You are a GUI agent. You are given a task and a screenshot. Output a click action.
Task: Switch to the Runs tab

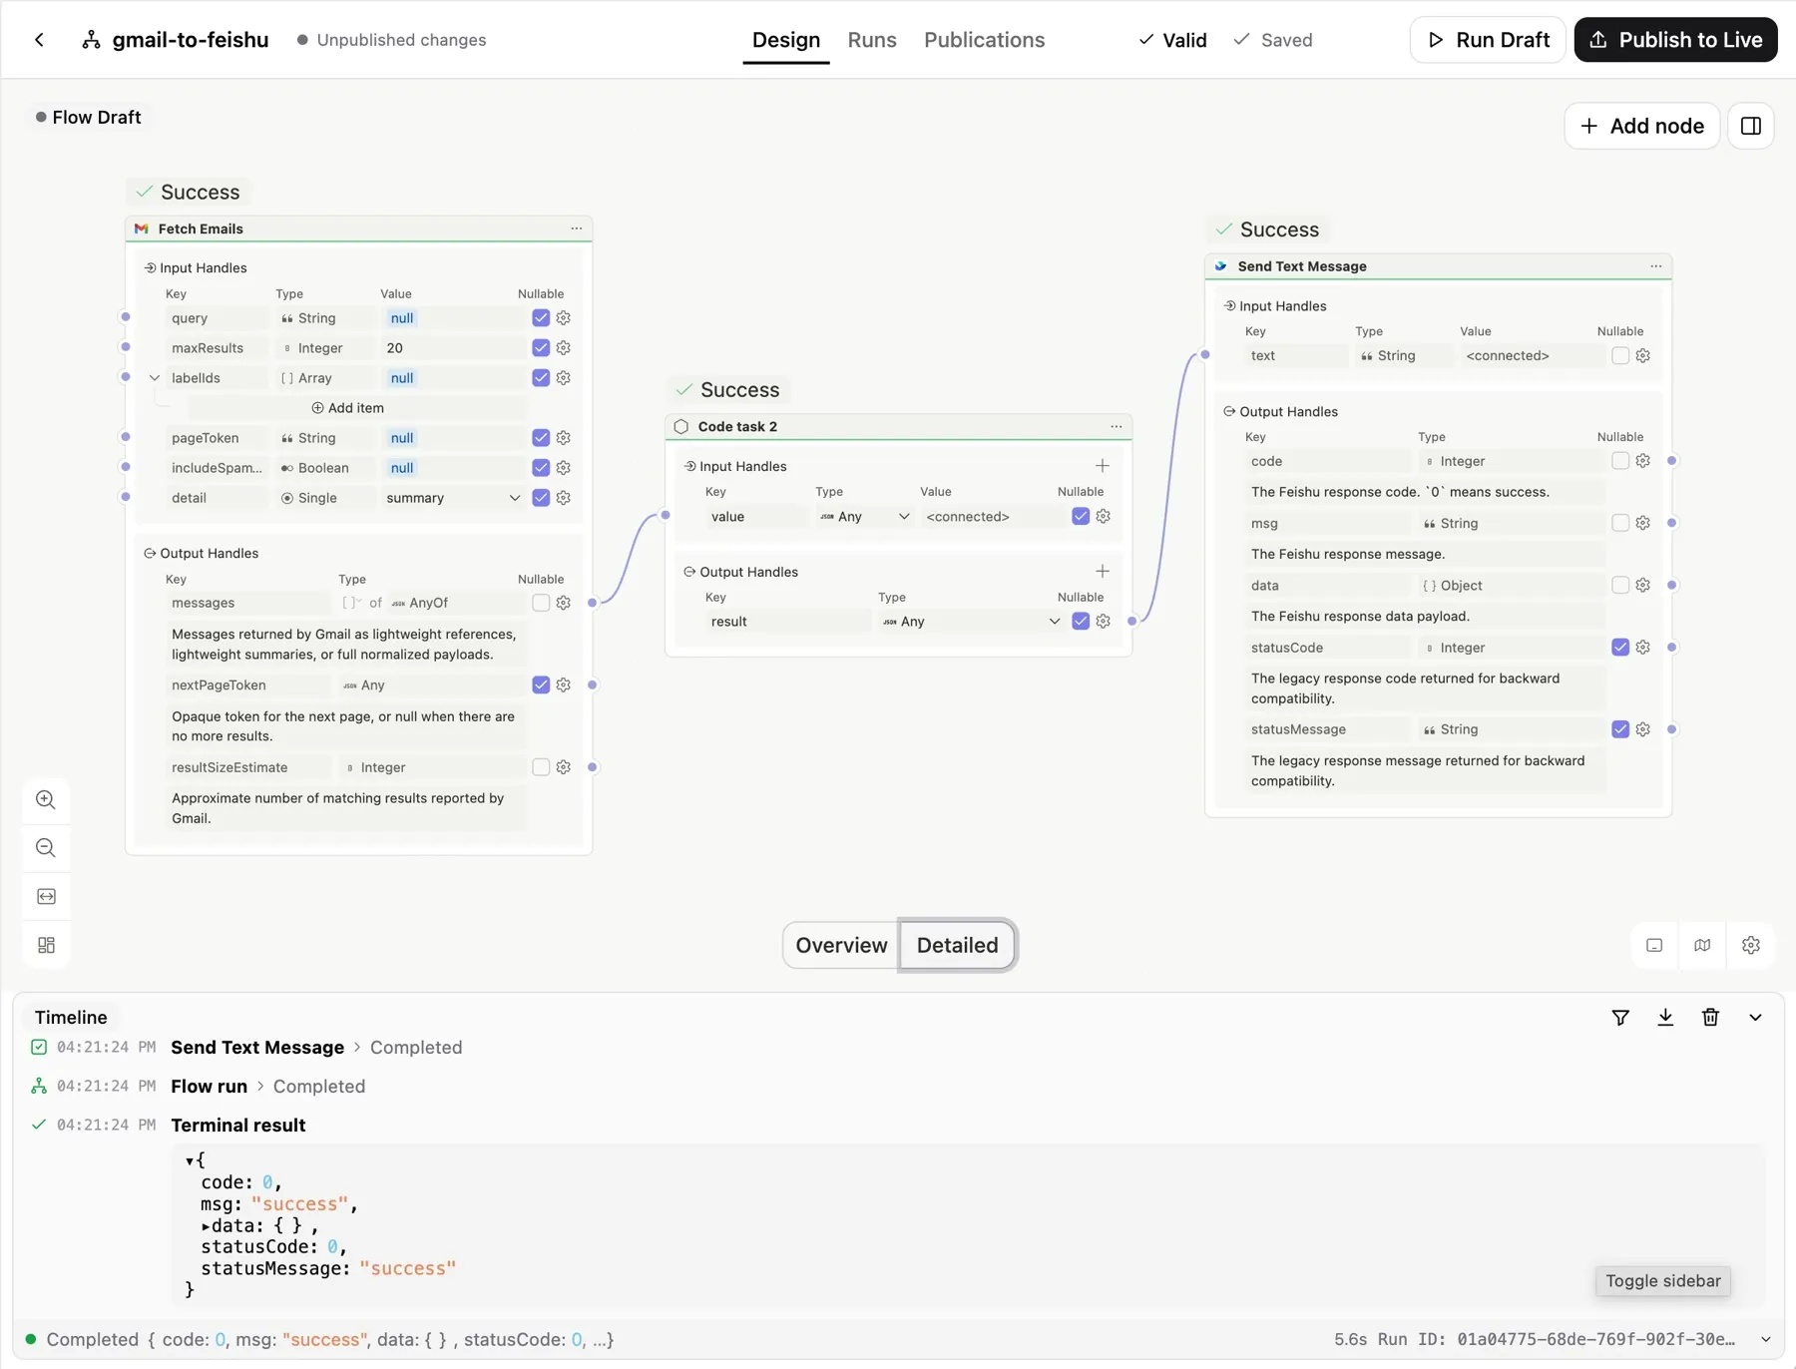pos(872,40)
